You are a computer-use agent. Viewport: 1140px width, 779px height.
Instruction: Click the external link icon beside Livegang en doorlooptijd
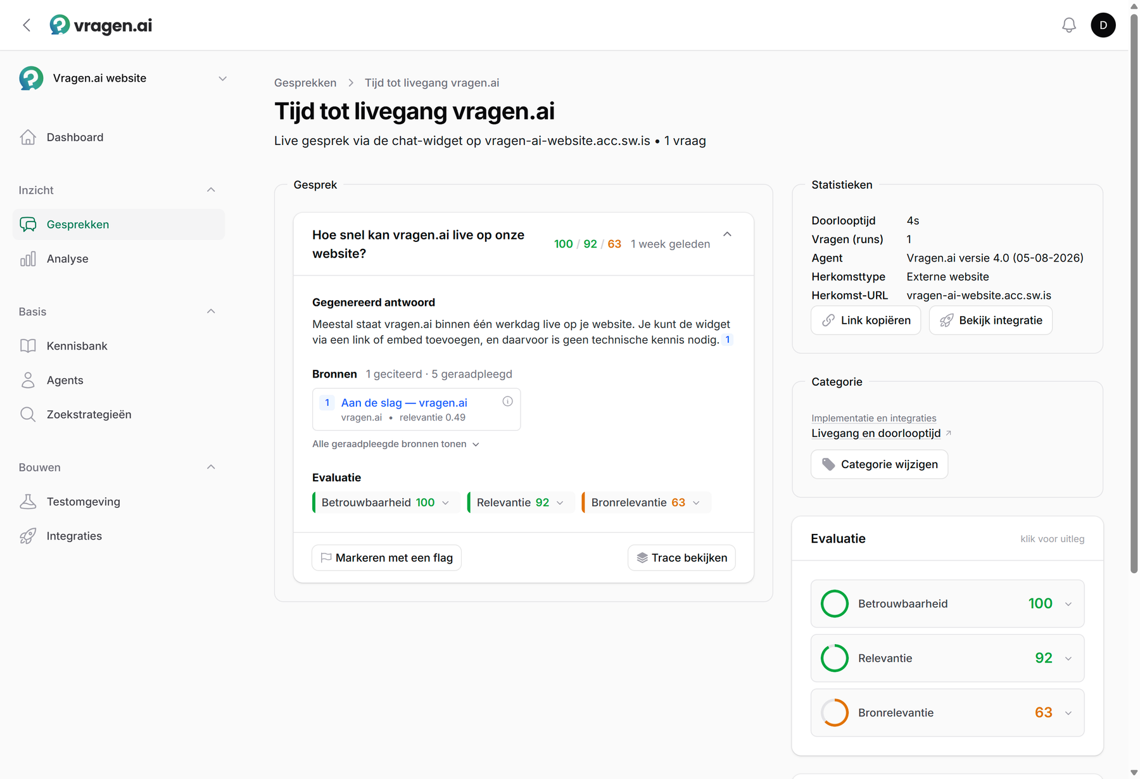click(948, 433)
